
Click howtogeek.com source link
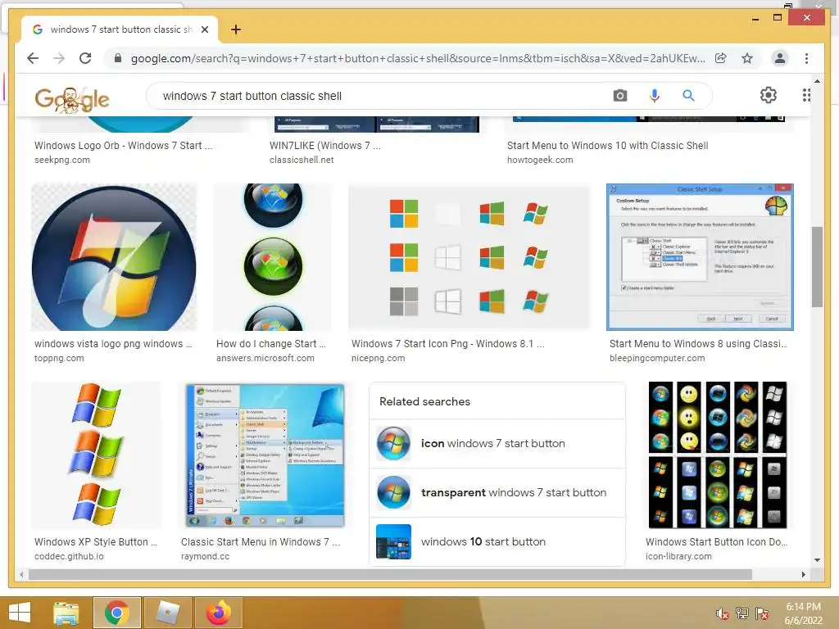pos(540,160)
